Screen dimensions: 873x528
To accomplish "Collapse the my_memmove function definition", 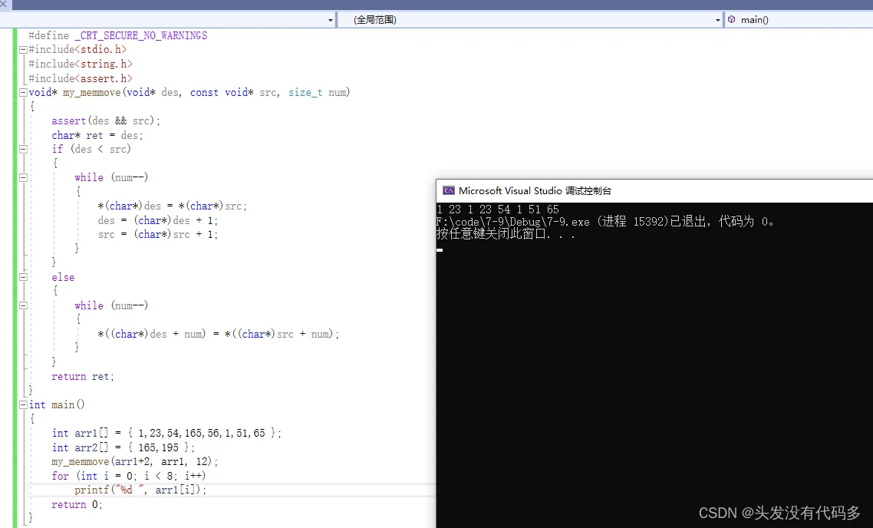I will (23, 92).
